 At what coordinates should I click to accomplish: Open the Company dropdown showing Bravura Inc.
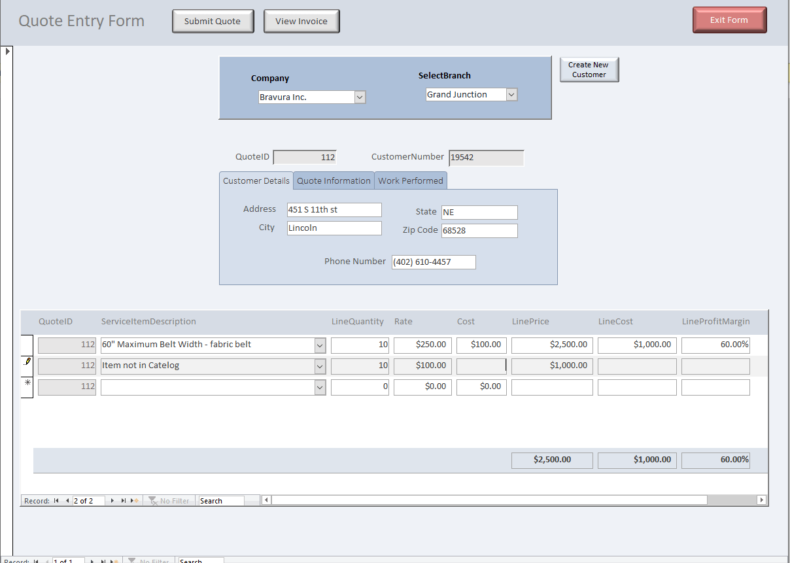[x=359, y=97]
